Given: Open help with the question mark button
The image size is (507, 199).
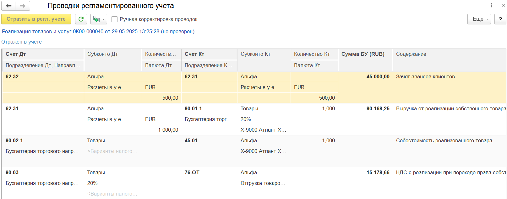Looking at the screenshot, I should [x=500, y=19].
